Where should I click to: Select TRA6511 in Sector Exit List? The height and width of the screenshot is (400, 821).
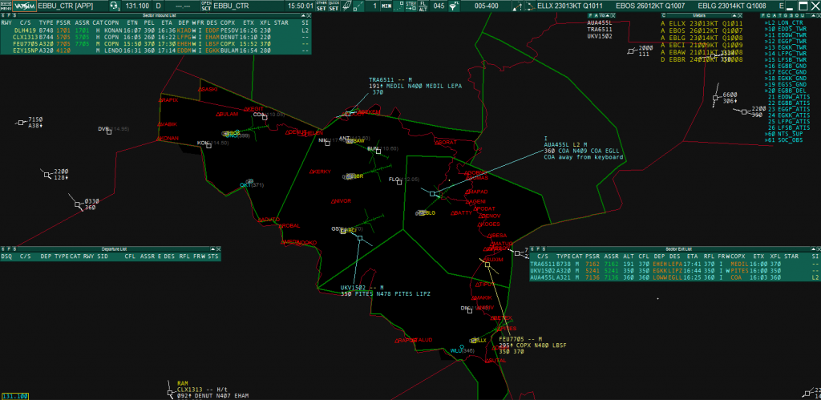coord(545,264)
